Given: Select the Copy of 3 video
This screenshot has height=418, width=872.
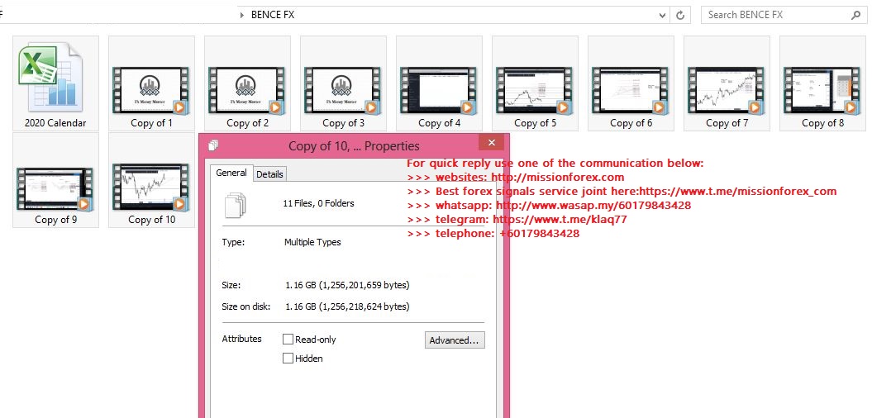Looking at the screenshot, I should click(343, 83).
